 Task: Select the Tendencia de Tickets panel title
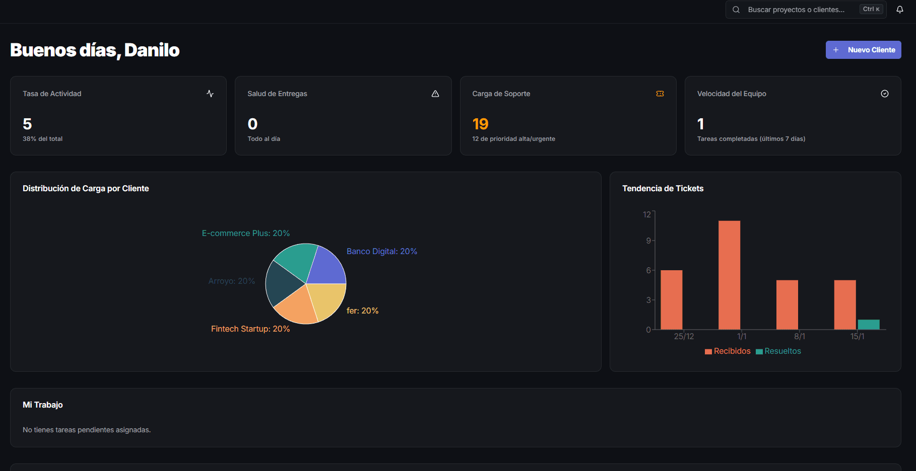click(x=663, y=188)
